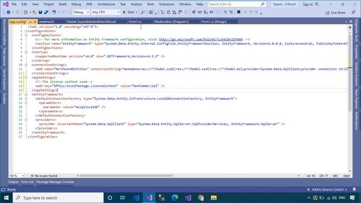Open the go.microsoft.com fwlink hyperlink
Image resolution: width=361 pixels, height=203 pixels.
tap(201, 39)
